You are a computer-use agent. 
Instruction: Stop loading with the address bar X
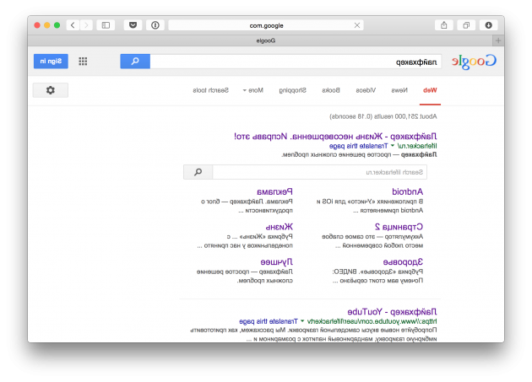(x=357, y=25)
